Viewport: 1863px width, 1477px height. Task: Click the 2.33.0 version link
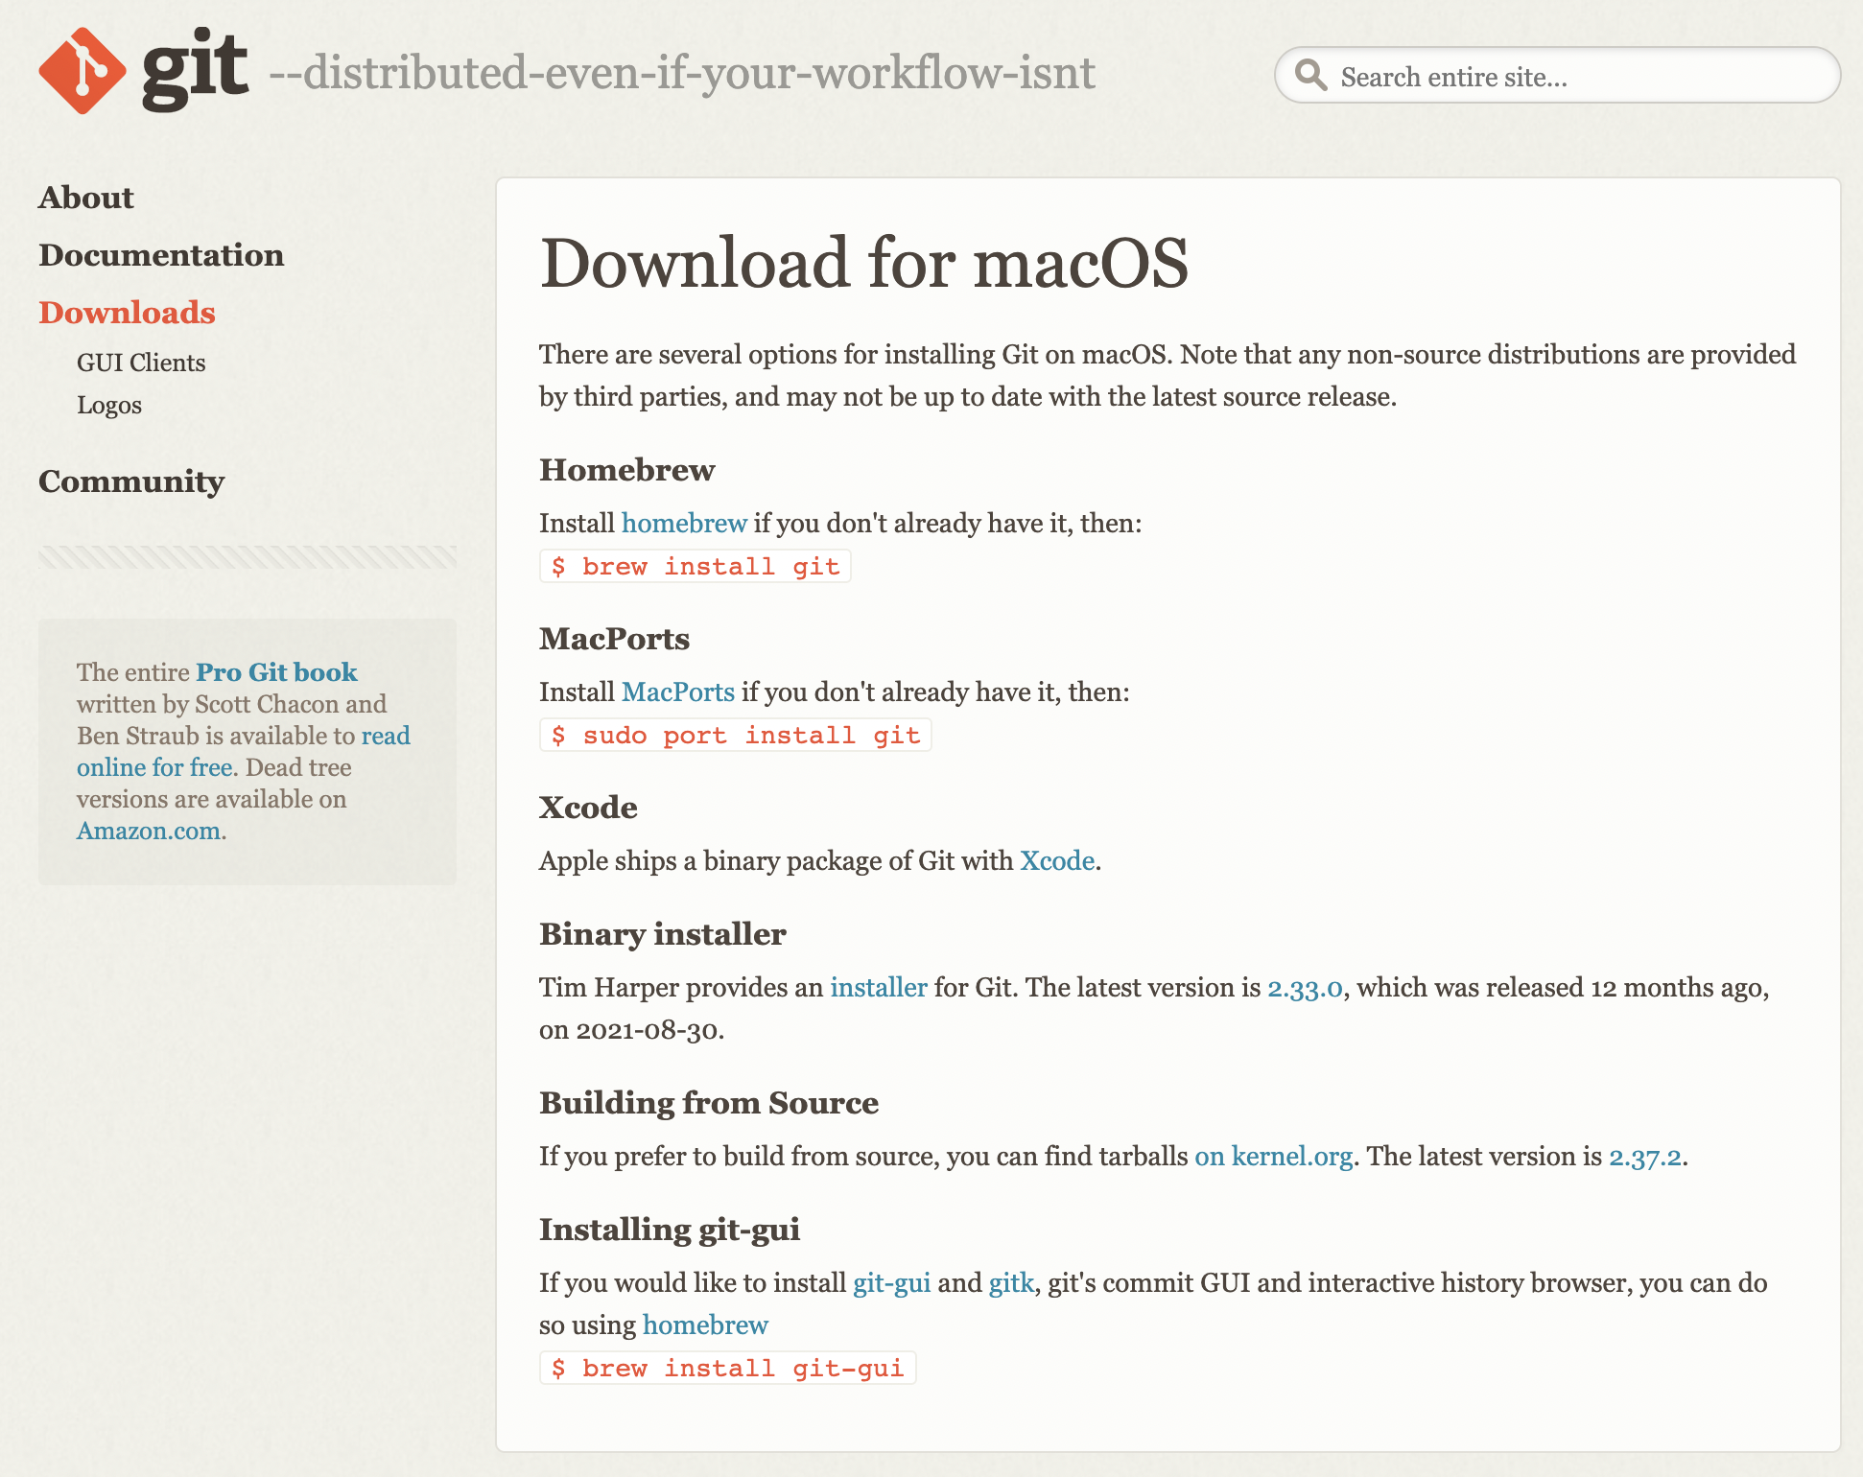coord(1305,987)
